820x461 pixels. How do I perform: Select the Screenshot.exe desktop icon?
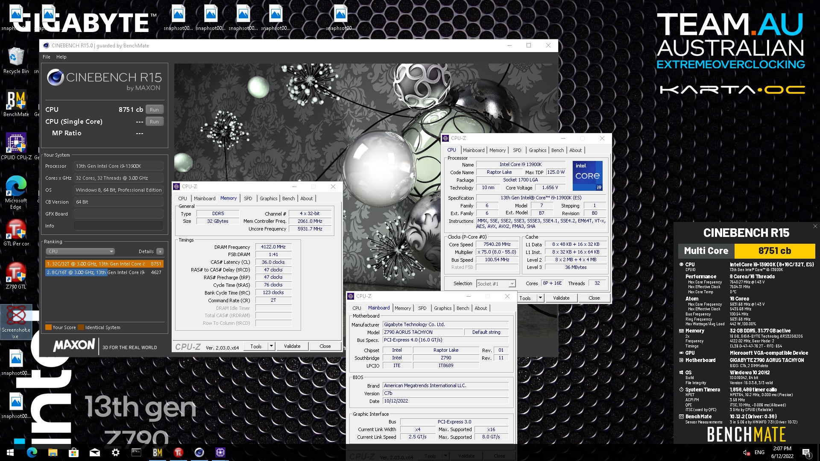pyautogui.click(x=16, y=322)
